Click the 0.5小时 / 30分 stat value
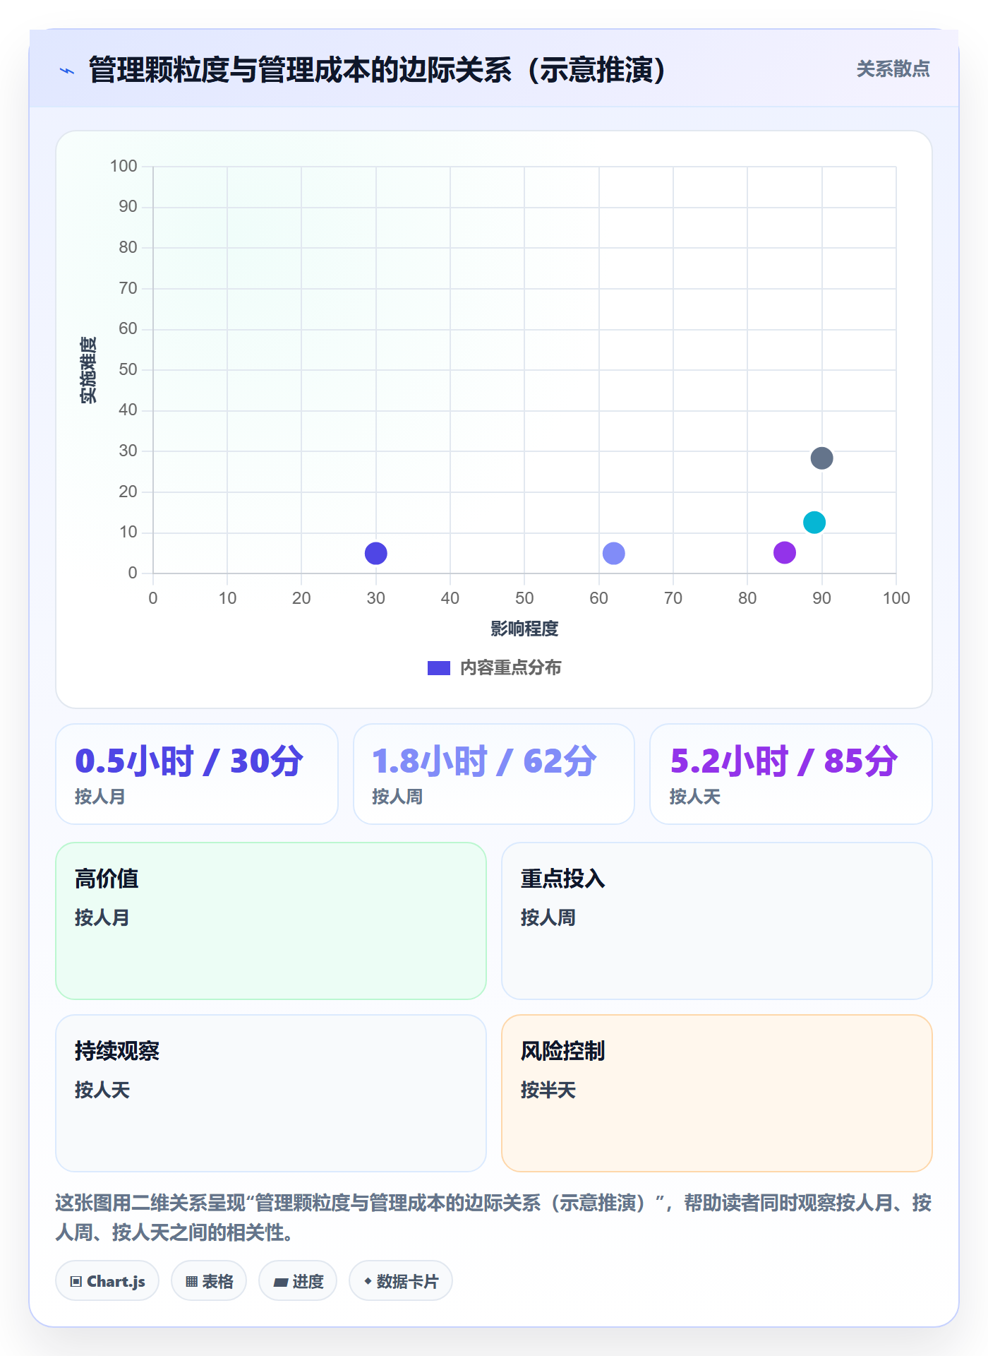The height and width of the screenshot is (1356, 988). 189,761
